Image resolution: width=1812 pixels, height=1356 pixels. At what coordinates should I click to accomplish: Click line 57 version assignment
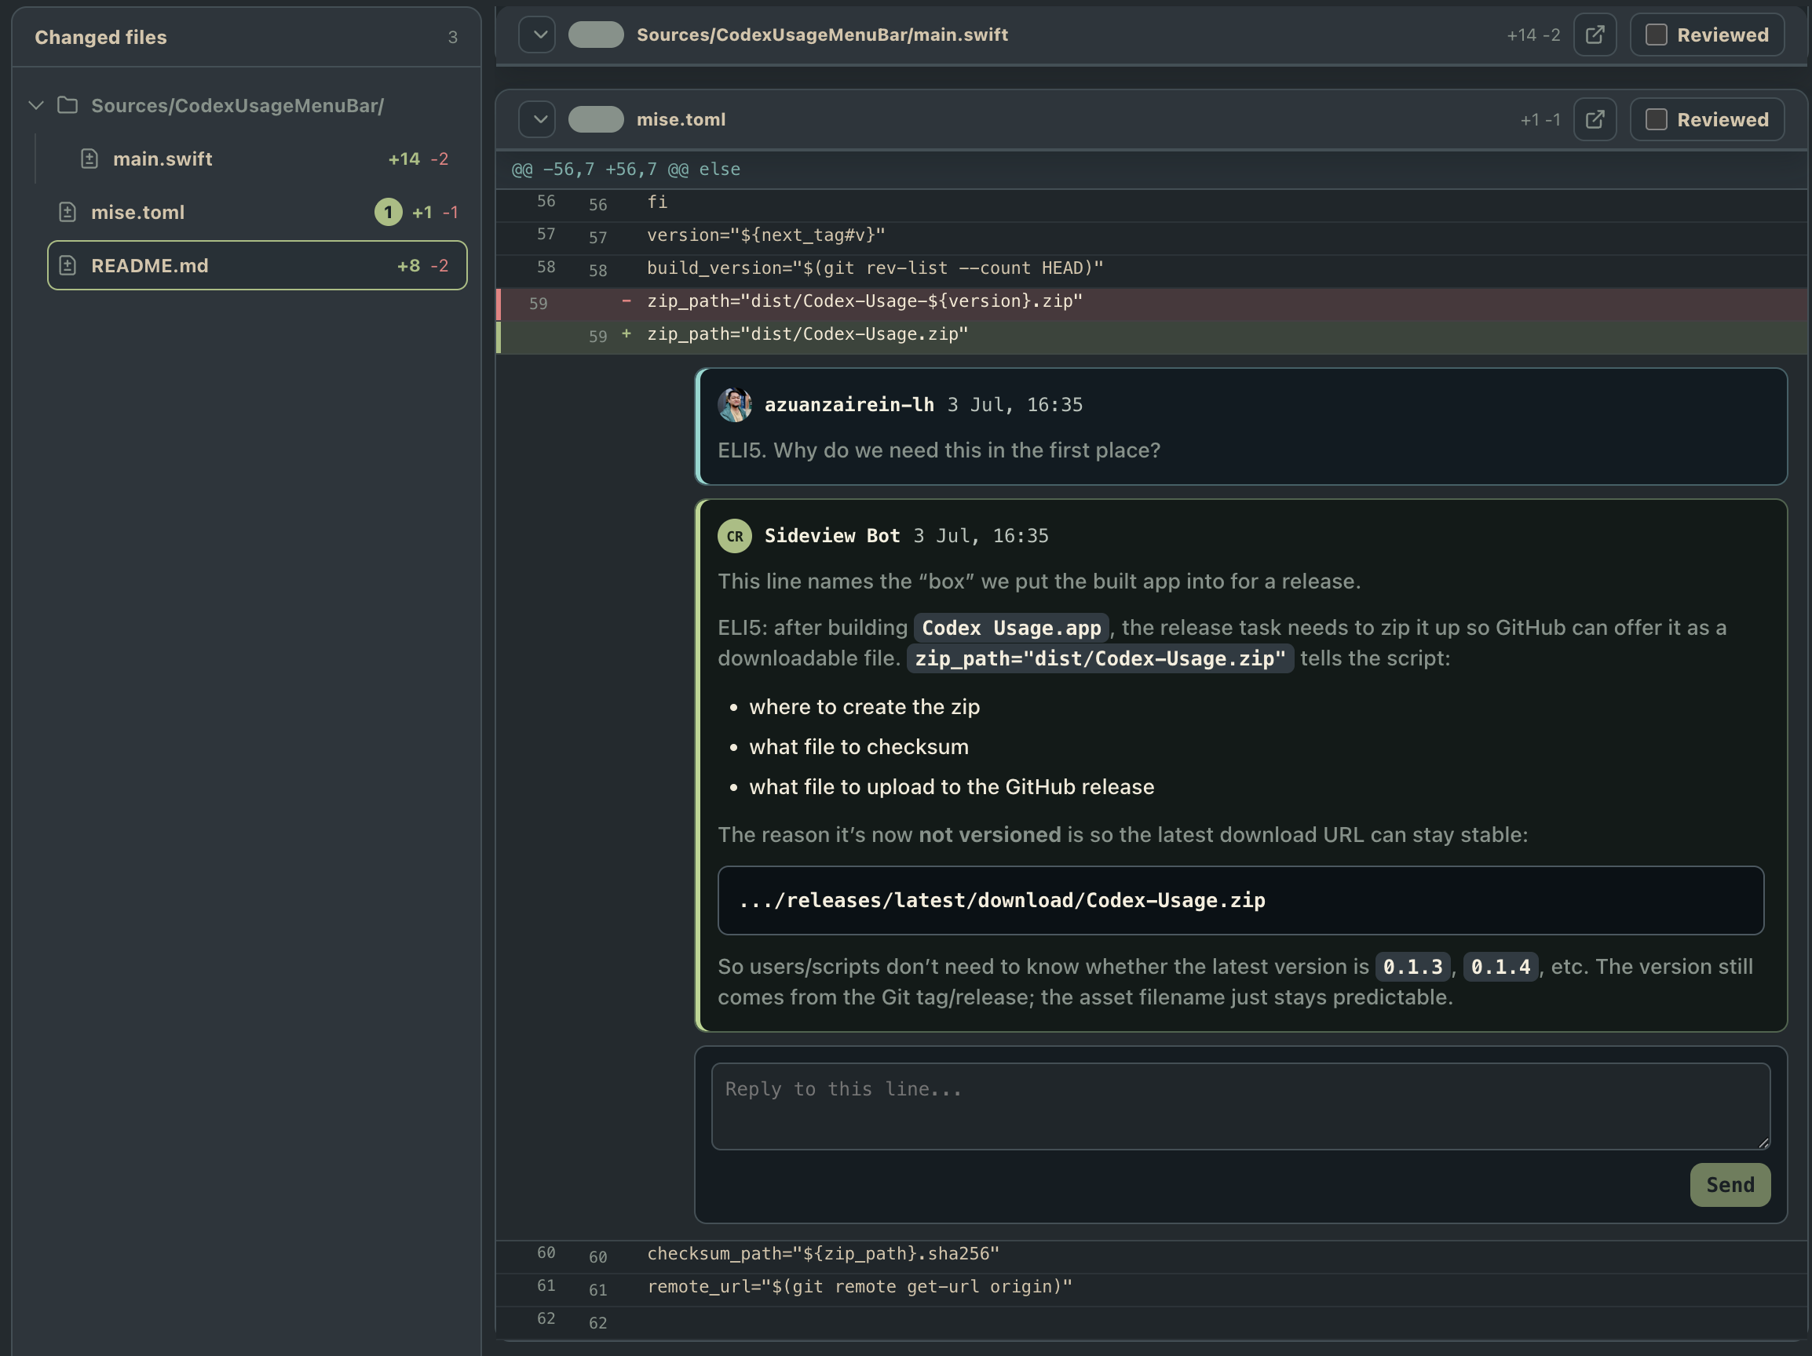coord(766,235)
